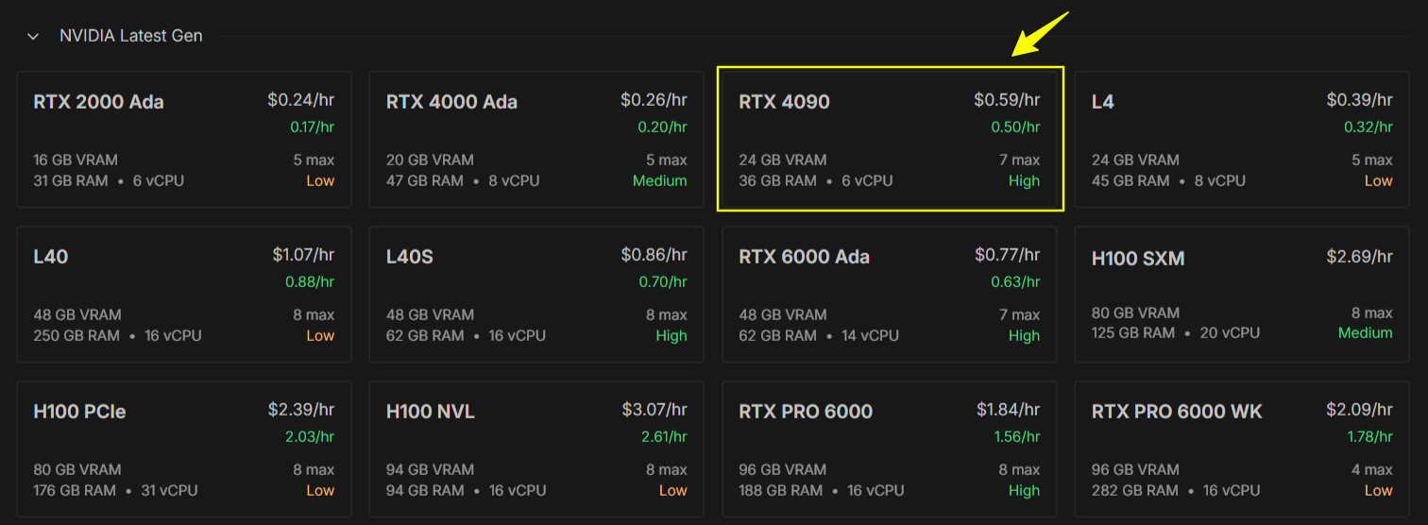Screen dimensions: 1428x525
Task: Click the 250 GB RAM spec on L40
Action: click(x=76, y=335)
